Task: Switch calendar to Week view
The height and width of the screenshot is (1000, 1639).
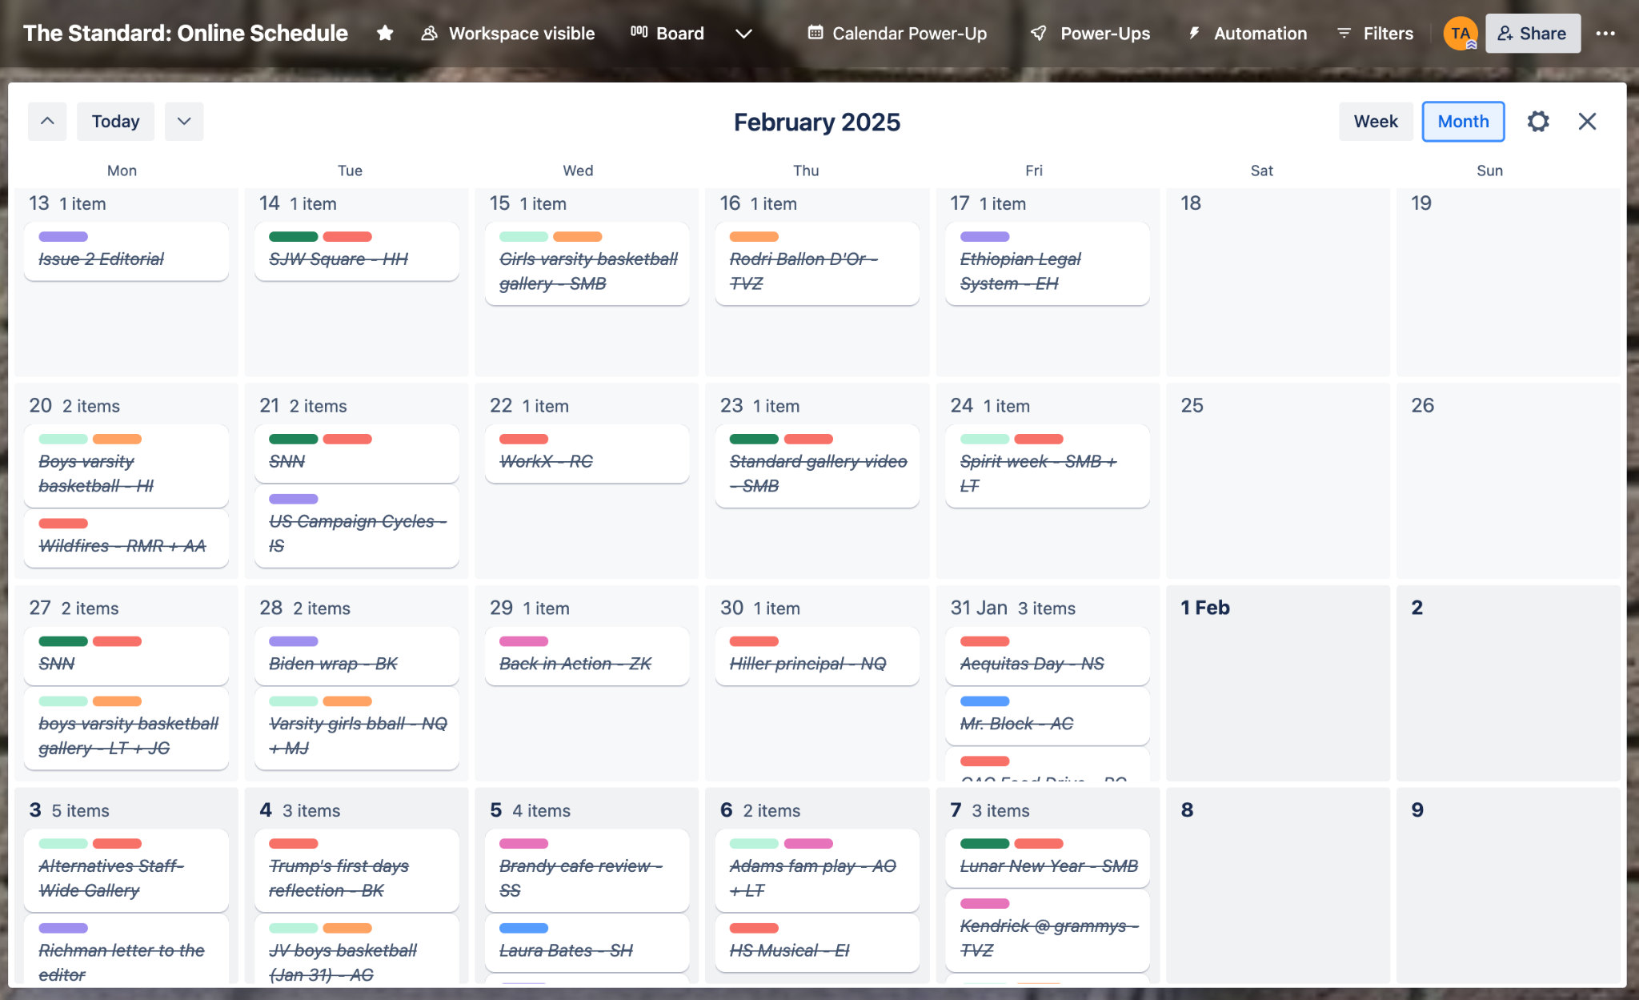Action: click(x=1375, y=121)
